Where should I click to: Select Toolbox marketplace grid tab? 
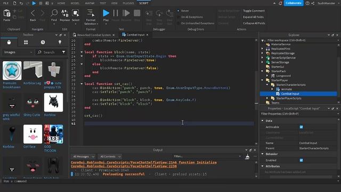(26, 42)
